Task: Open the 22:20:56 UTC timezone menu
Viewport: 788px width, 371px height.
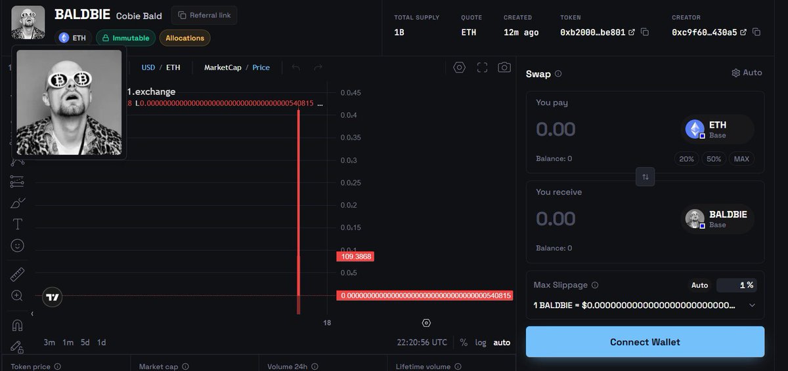Action: [422, 342]
